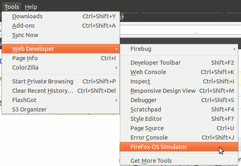The image size is (241, 166).
Task: Enable Responsive Design View
Action: coord(179,91)
